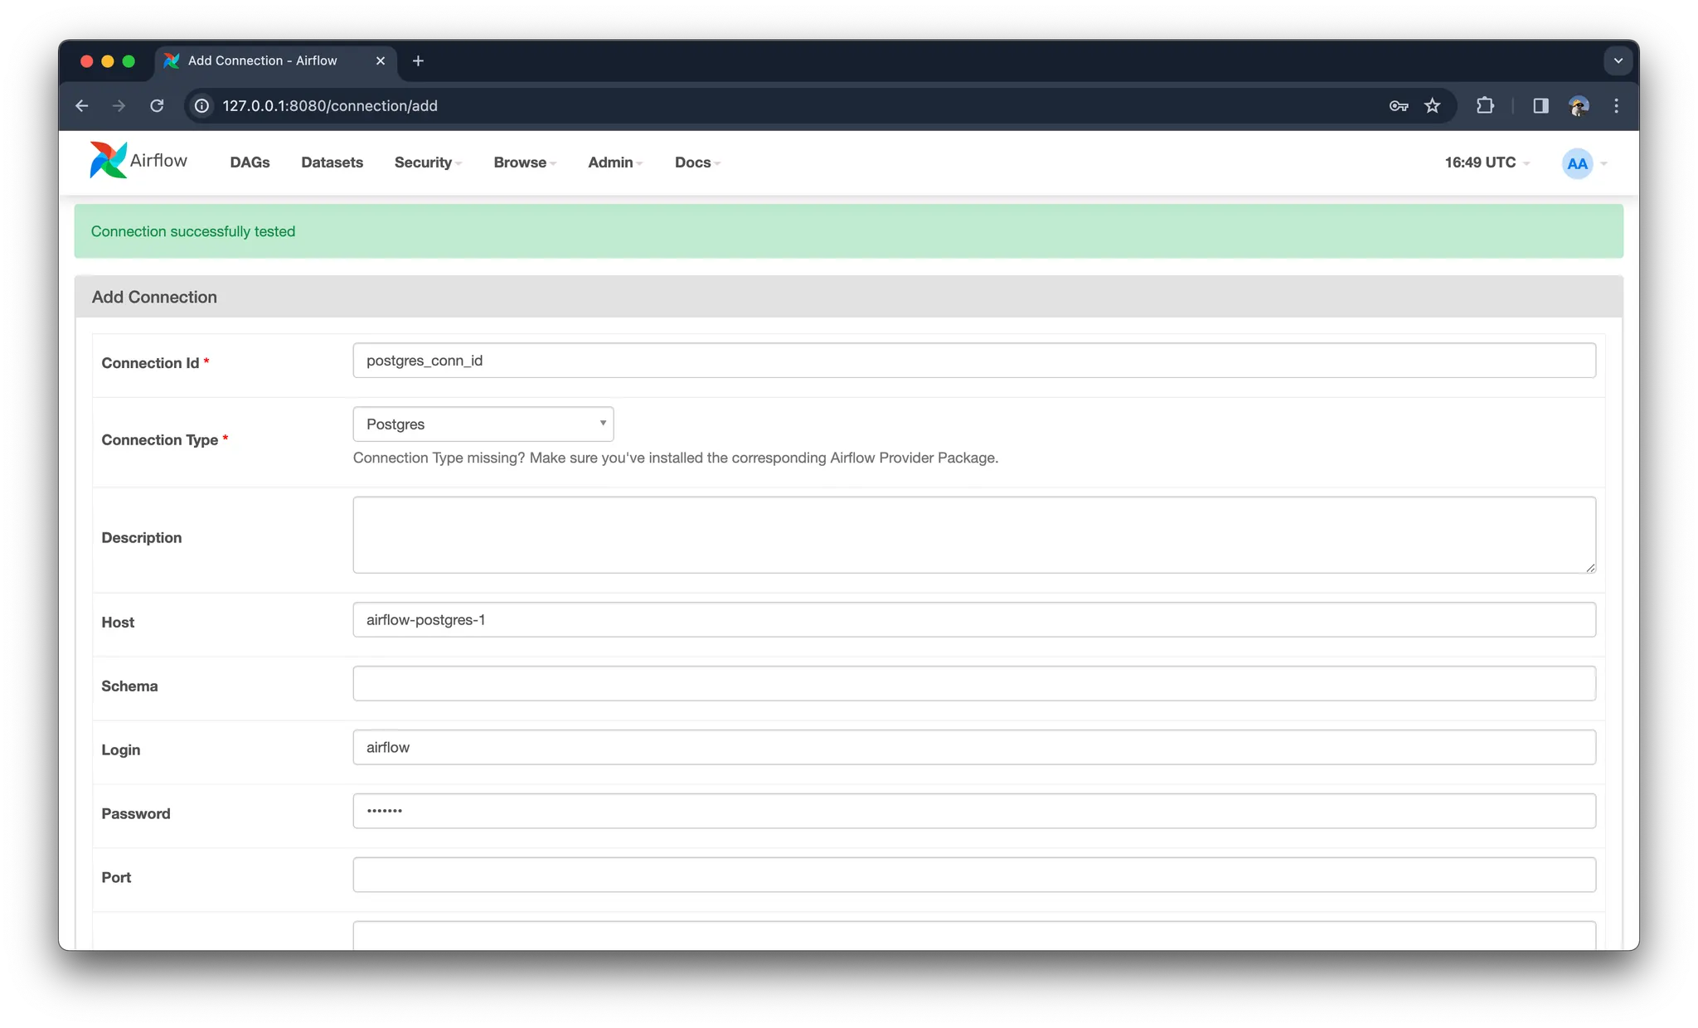Screen dimensions: 1698x1028
Task: Expand the Admin menu
Action: click(614, 162)
